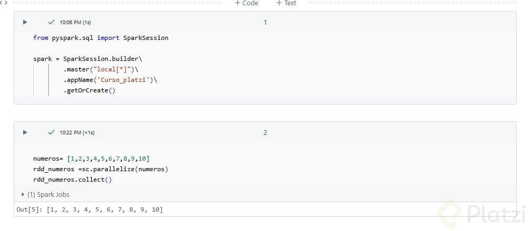Click the green success checkmark on cell 2
The image size is (531, 231).
pos(51,132)
